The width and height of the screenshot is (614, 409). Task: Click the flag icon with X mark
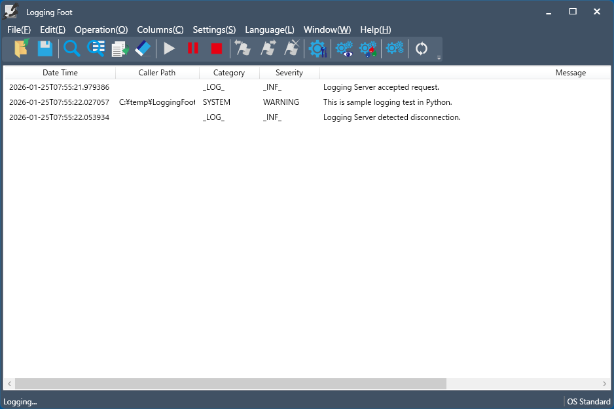291,49
